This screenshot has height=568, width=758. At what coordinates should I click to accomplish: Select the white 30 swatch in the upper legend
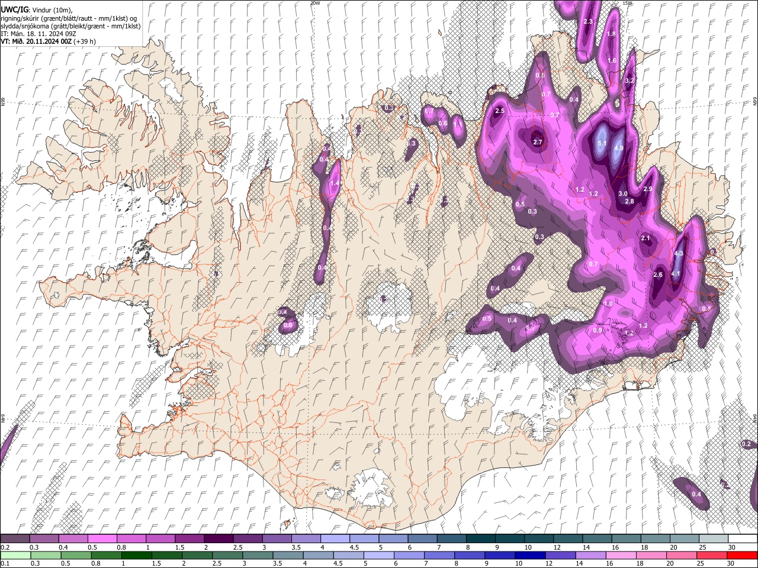743,539
